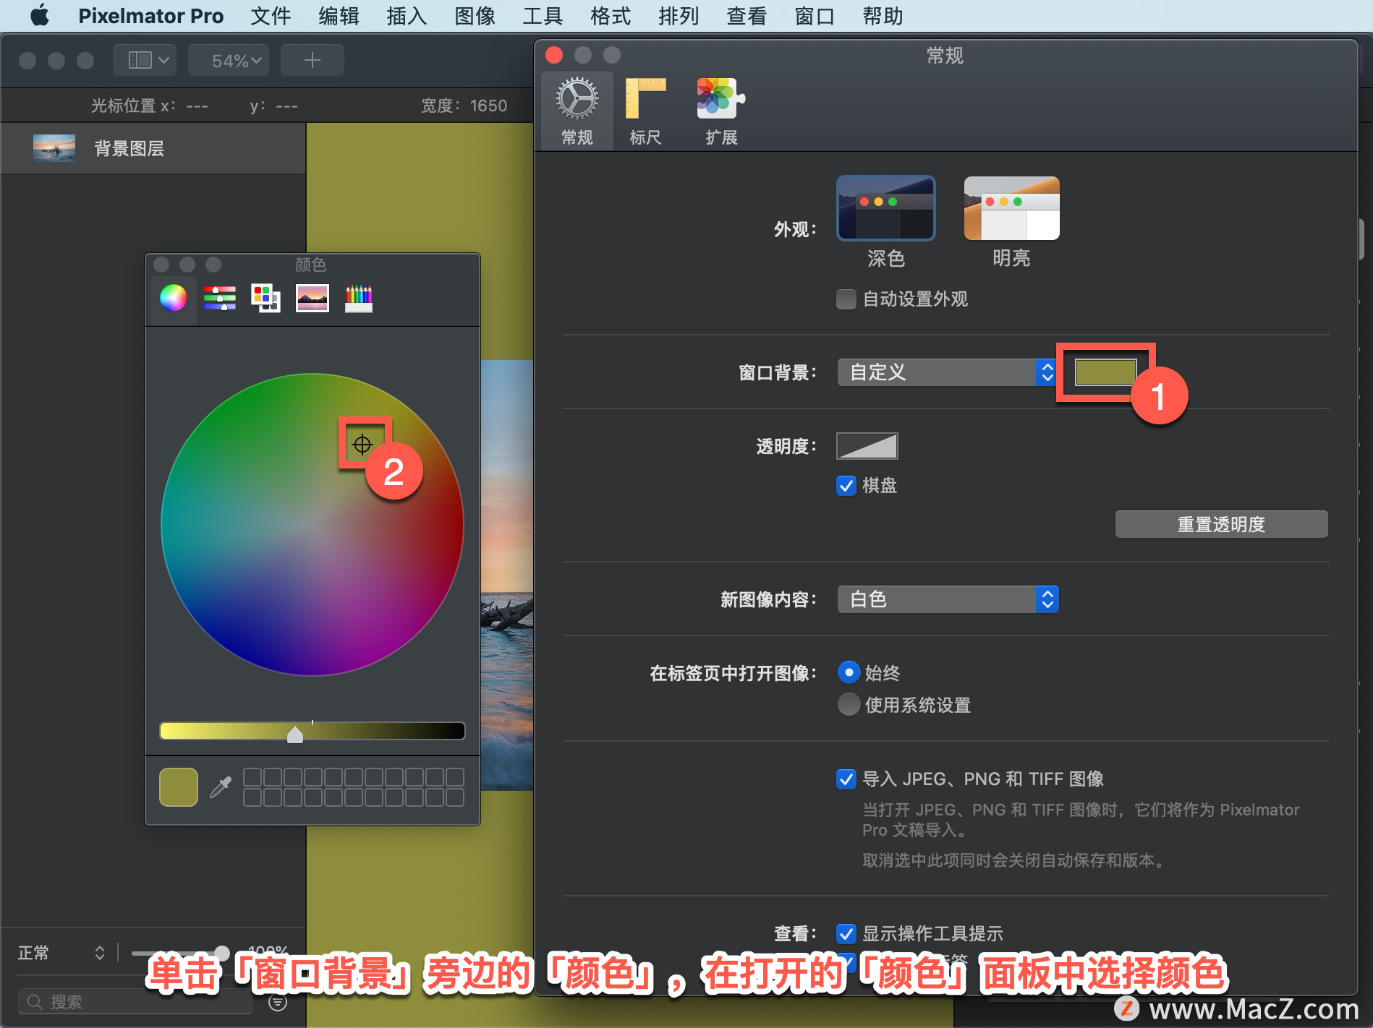Viewport: 1373px width, 1028px height.
Task: Switch to color sliders picker mode
Action: (x=220, y=298)
